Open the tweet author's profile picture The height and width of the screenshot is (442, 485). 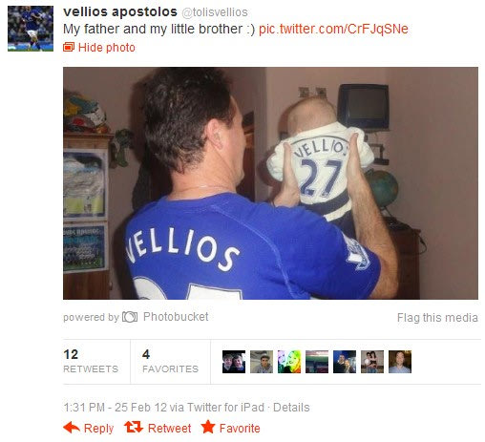tap(31, 29)
